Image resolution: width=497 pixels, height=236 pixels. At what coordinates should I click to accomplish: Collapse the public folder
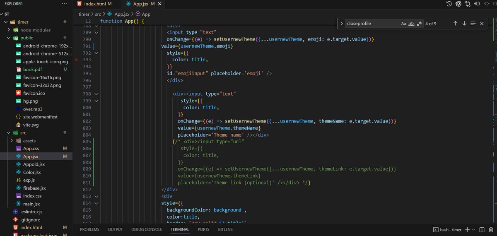(9, 38)
